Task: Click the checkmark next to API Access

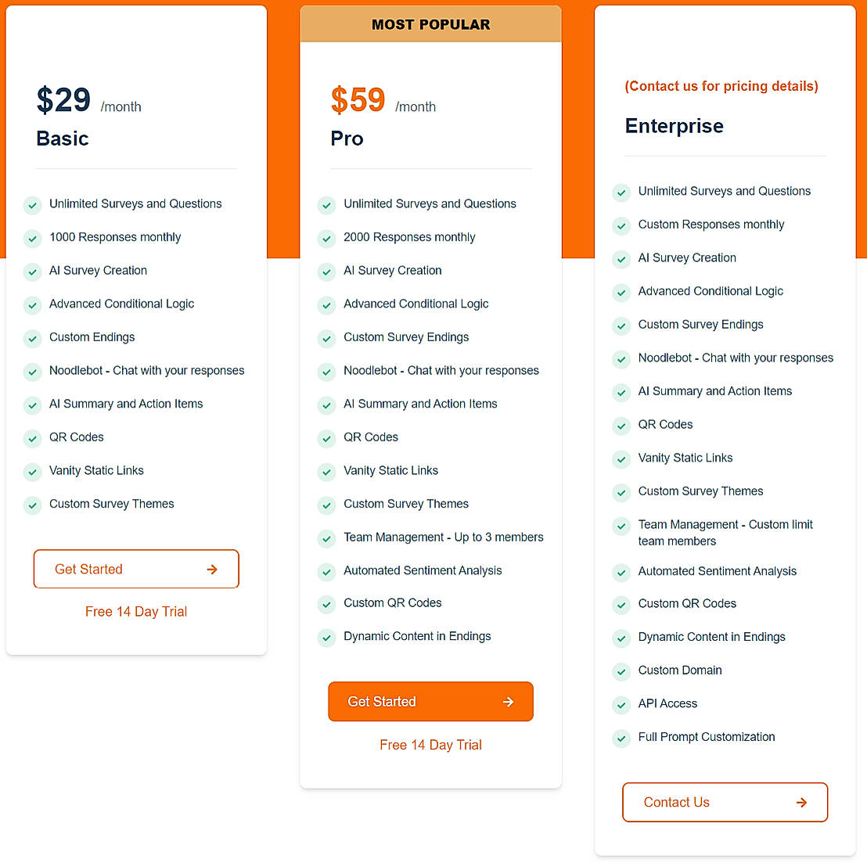Action: pyautogui.click(x=621, y=705)
